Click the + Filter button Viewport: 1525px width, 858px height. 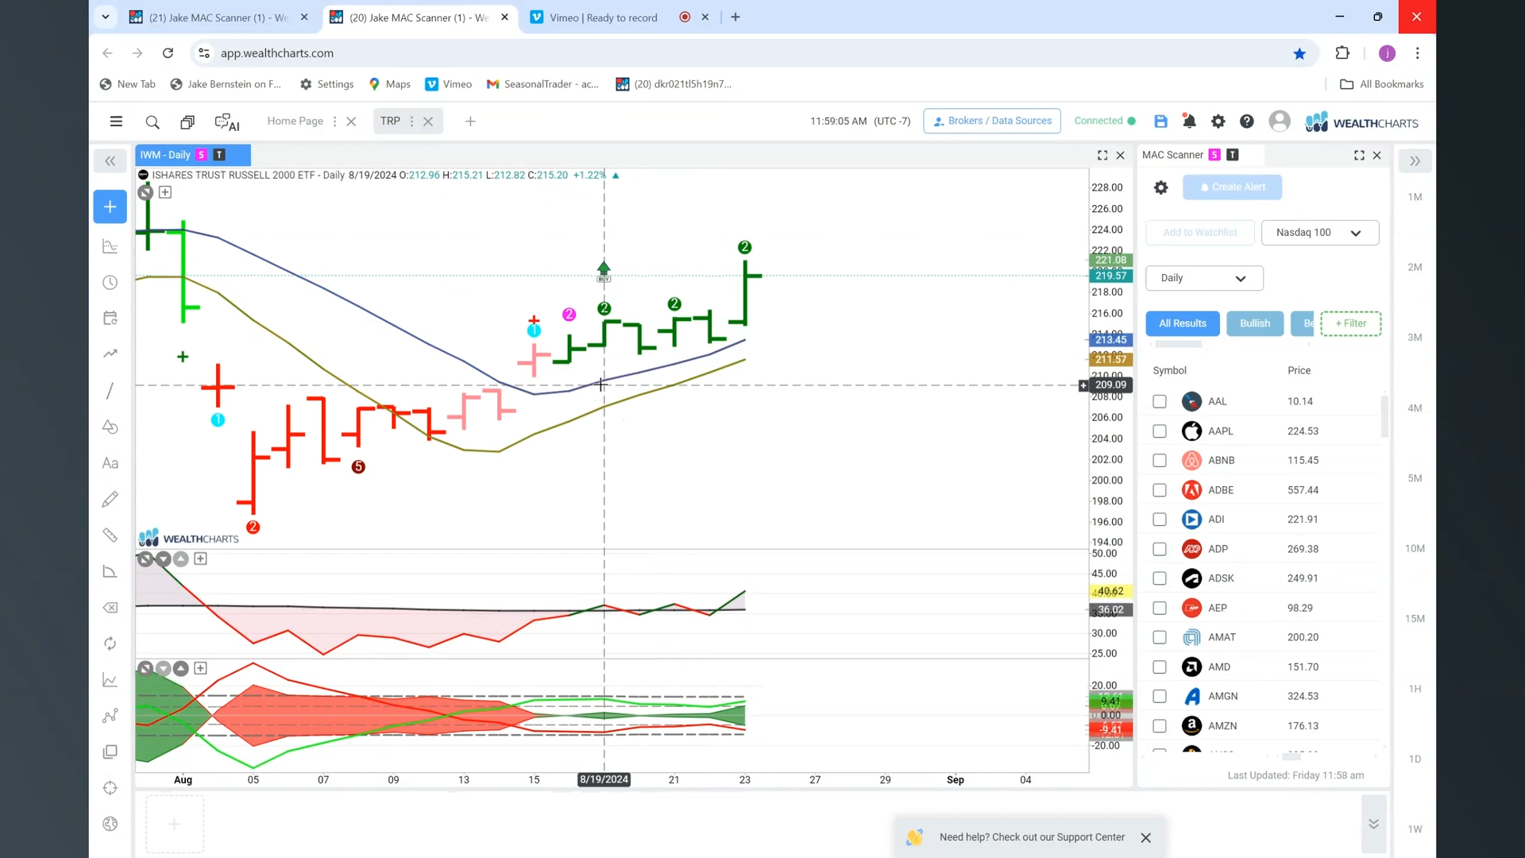point(1350,323)
